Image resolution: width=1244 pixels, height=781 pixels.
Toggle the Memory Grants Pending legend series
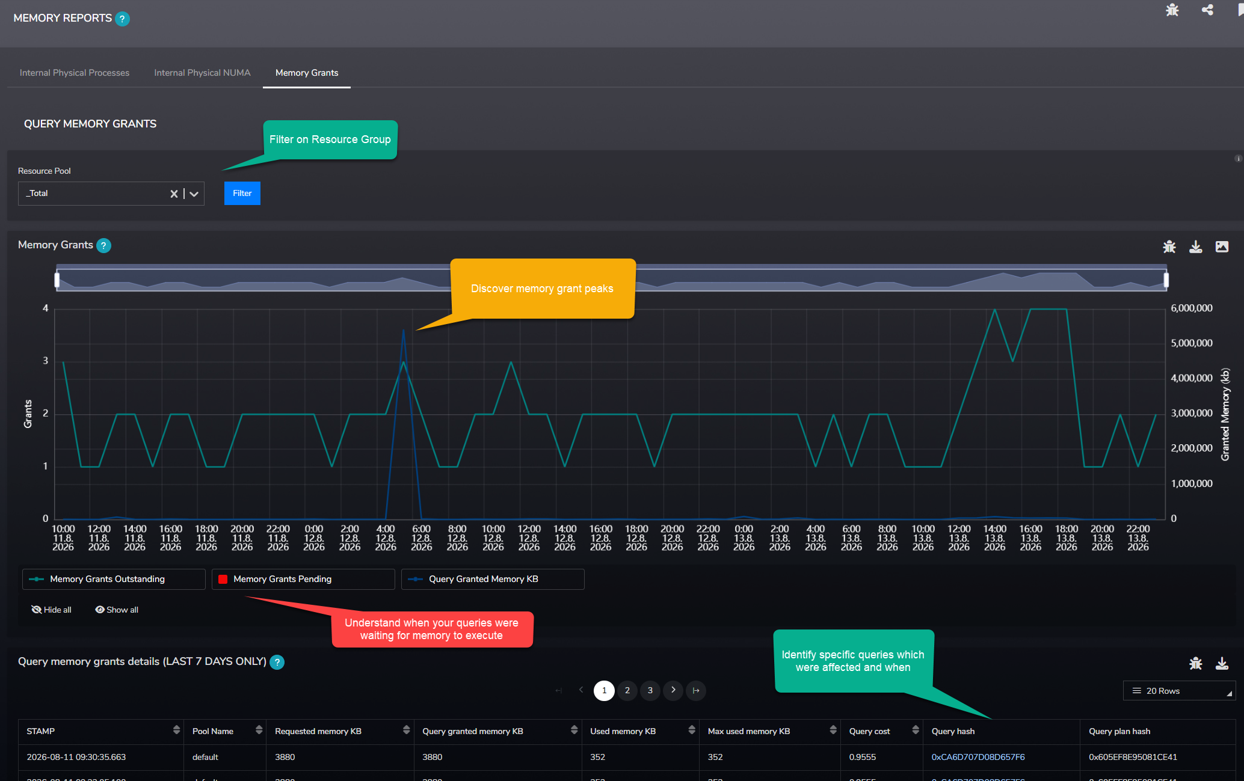[303, 579]
